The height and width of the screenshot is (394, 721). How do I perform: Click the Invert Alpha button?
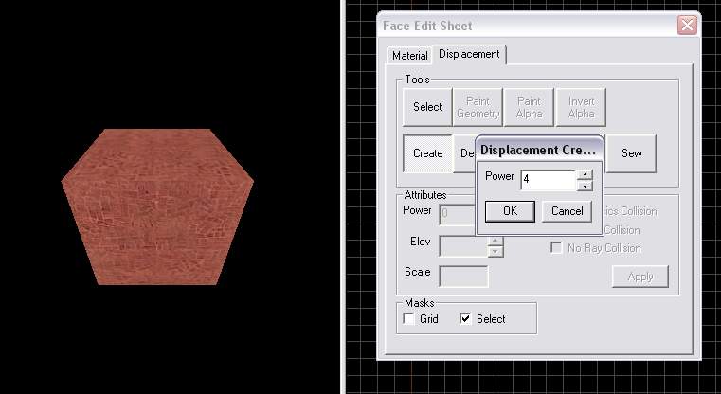(581, 107)
